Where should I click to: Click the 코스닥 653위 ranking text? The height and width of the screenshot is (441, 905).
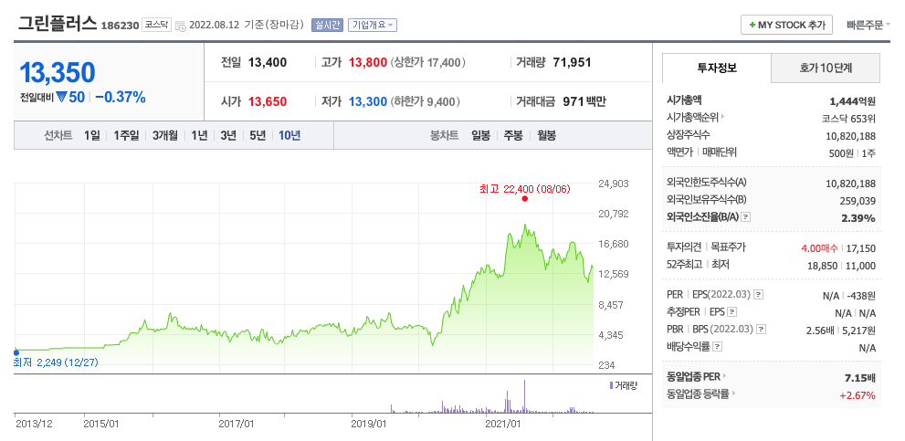tap(848, 119)
